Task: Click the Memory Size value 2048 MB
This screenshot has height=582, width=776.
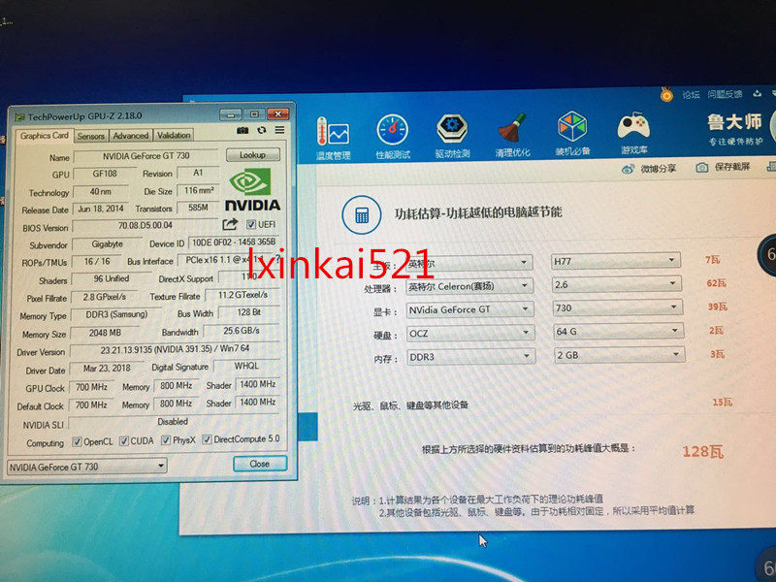Action: pyautogui.click(x=105, y=333)
